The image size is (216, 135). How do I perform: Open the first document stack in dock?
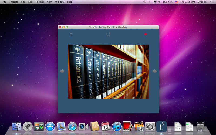178,127
